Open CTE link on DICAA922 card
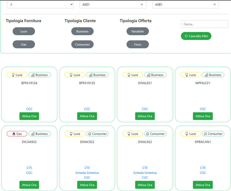The image size is (231, 191). point(29,168)
